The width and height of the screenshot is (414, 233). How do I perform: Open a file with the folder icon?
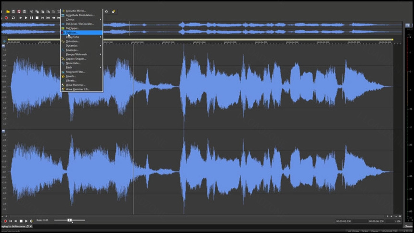tap(8, 12)
